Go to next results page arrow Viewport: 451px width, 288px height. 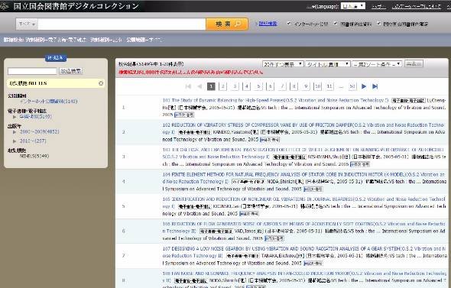[364, 86]
